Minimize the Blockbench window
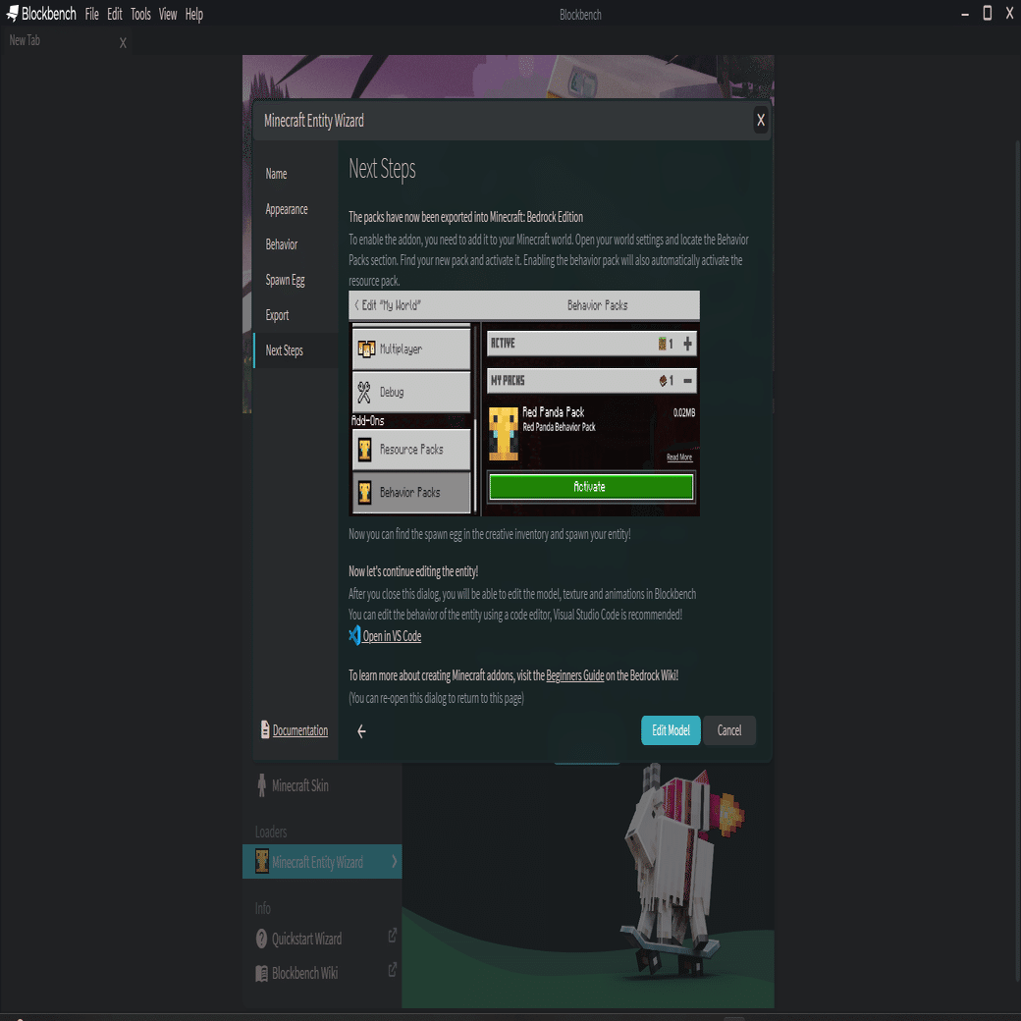The height and width of the screenshot is (1021, 1021). [x=965, y=15]
